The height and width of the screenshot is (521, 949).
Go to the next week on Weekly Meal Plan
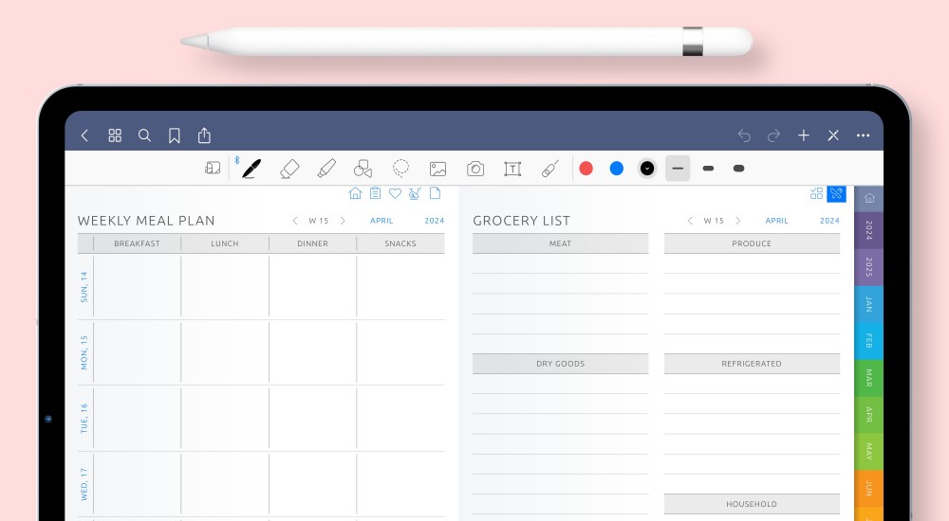[343, 221]
